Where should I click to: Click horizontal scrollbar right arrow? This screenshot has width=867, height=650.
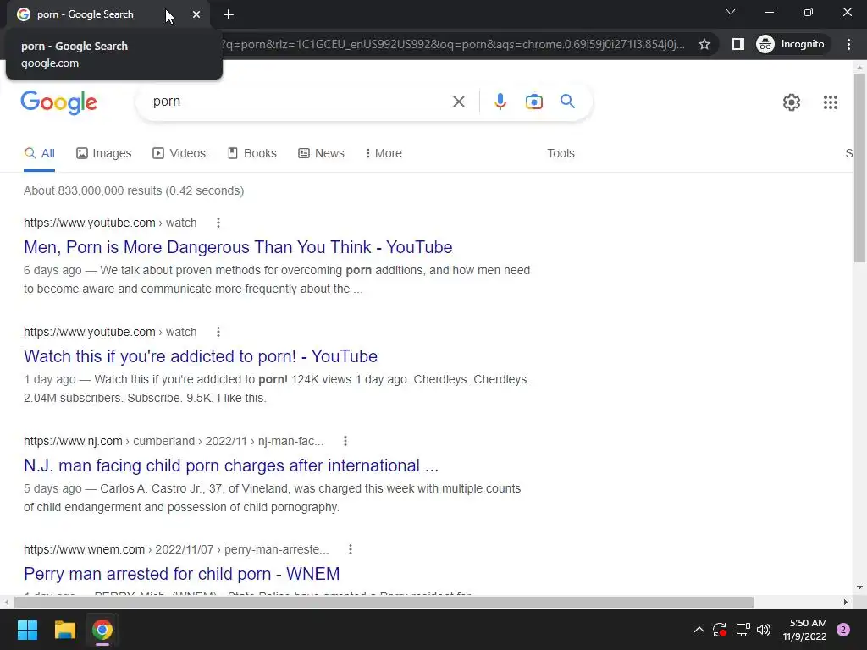[846, 602]
